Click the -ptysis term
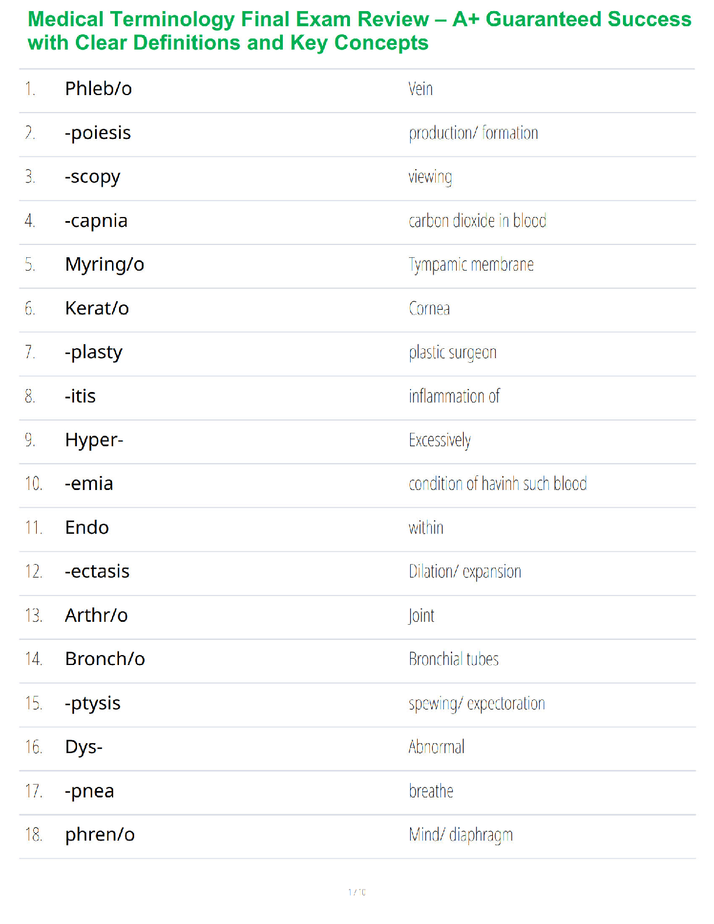Screen dimensions: 714x924 (x=93, y=703)
